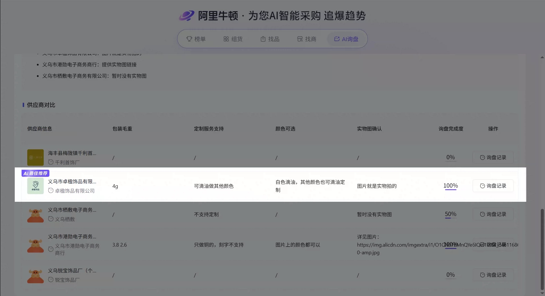Click the 供应商对比 section heading
The width and height of the screenshot is (545, 296).
pos(41,105)
